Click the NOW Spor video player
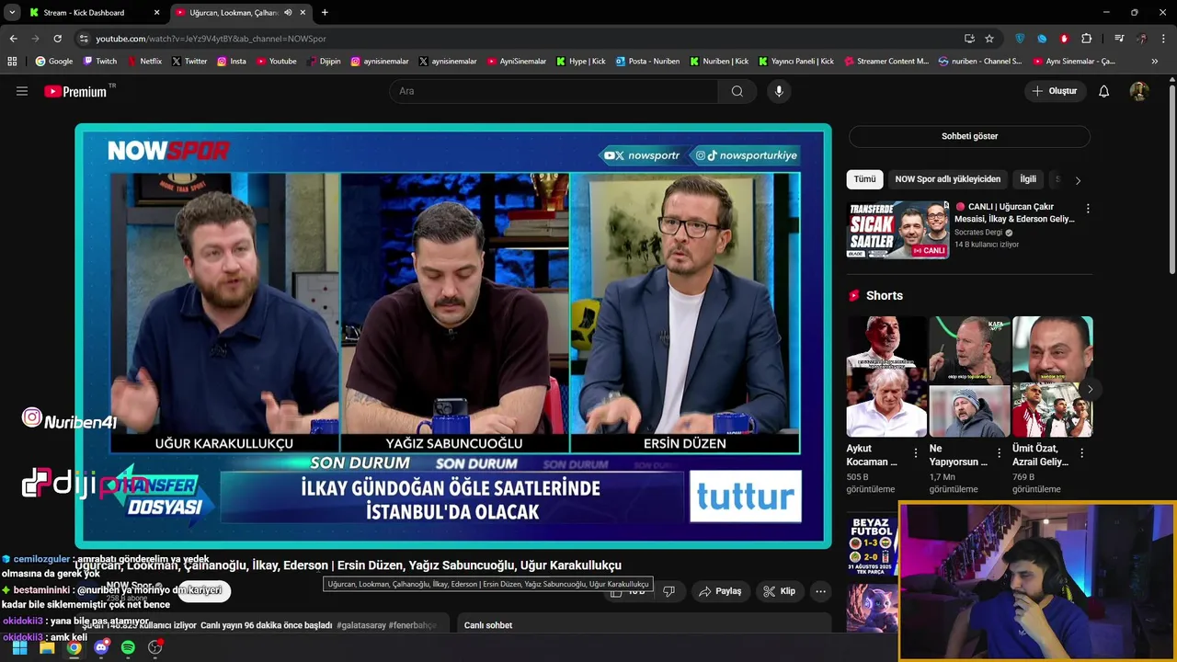Image resolution: width=1177 pixels, height=662 pixels. click(x=453, y=336)
